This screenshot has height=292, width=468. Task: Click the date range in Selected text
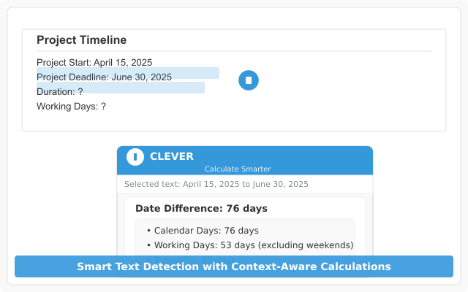[x=246, y=184]
